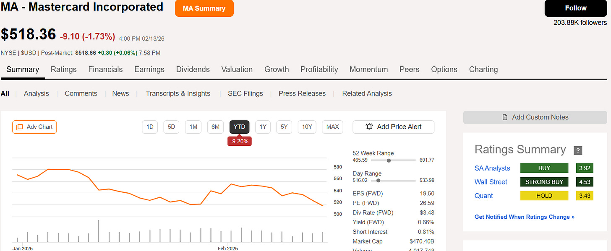
Task: Click the -9.20% YTD change label
Action: click(x=240, y=141)
